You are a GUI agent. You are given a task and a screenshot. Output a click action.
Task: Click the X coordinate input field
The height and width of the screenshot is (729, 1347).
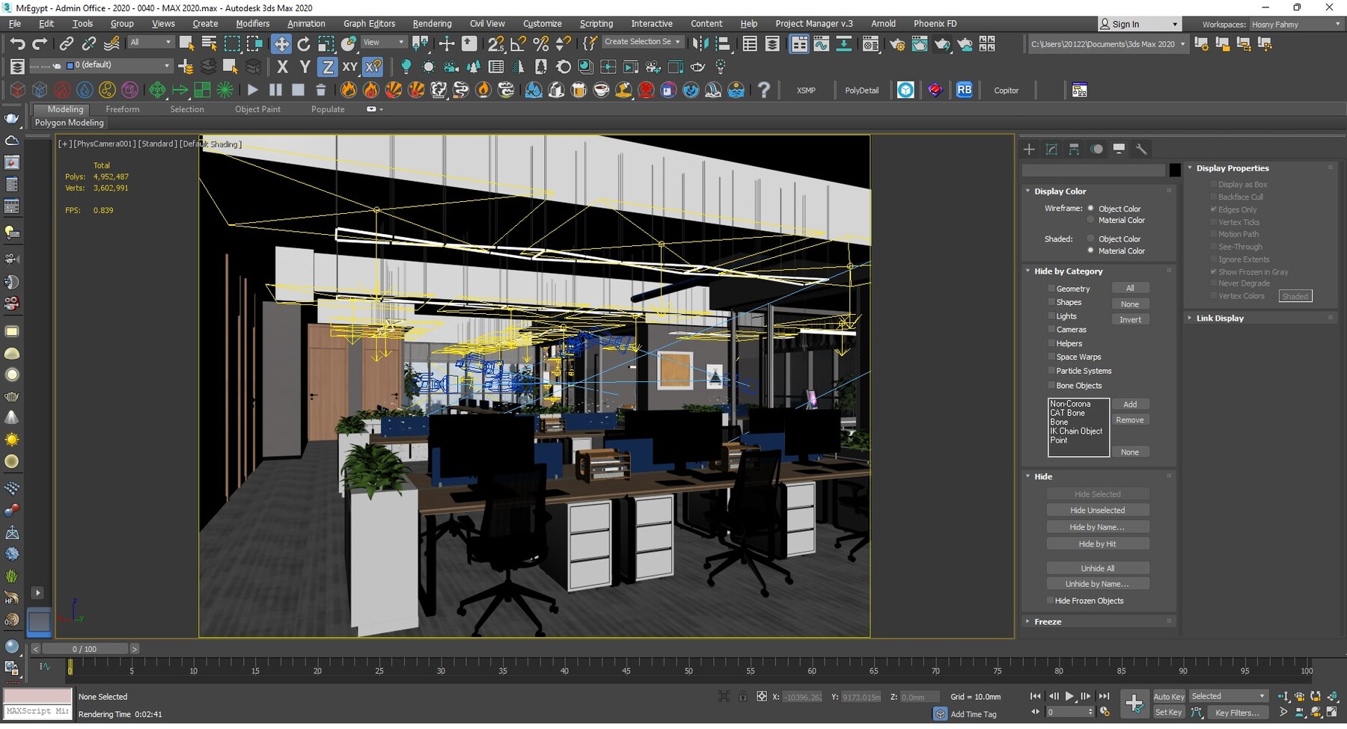point(801,696)
